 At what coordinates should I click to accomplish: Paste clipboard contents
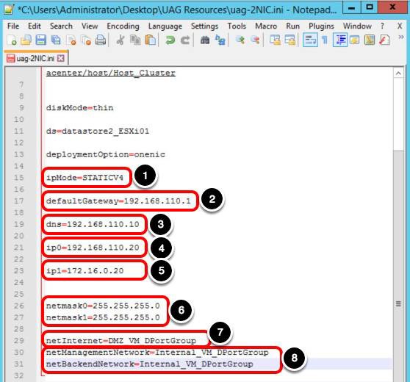(151, 40)
